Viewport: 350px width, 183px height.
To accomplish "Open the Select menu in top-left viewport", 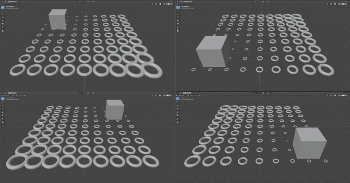I will tap(17, 4).
